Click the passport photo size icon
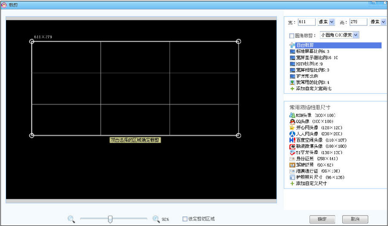 tap(292, 177)
